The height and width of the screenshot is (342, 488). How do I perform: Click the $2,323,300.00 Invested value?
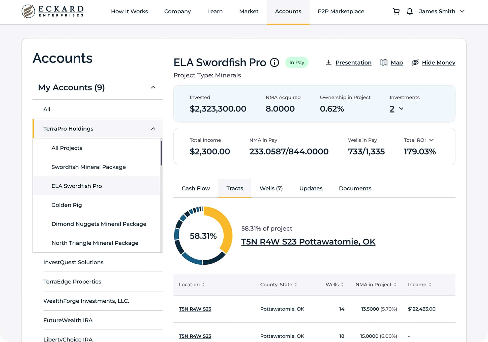point(218,109)
